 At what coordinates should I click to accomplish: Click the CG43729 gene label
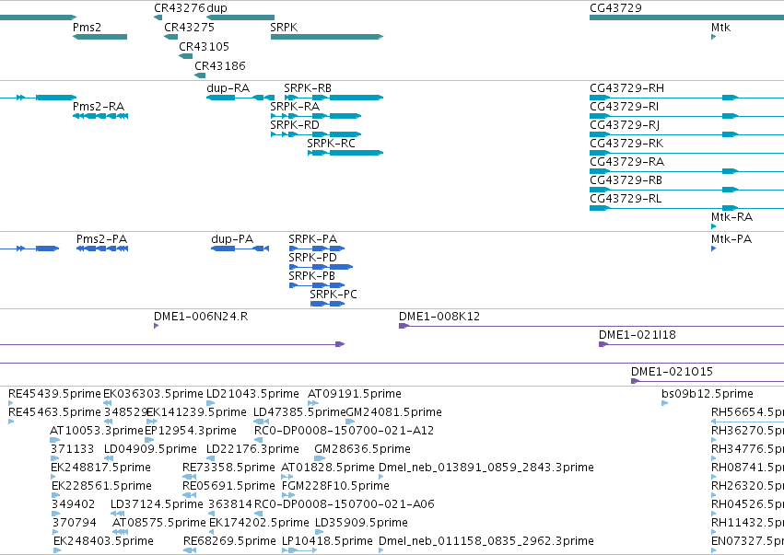click(615, 8)
